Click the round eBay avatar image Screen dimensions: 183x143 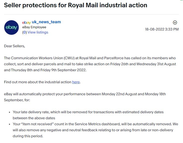click(x=11, y=27)
